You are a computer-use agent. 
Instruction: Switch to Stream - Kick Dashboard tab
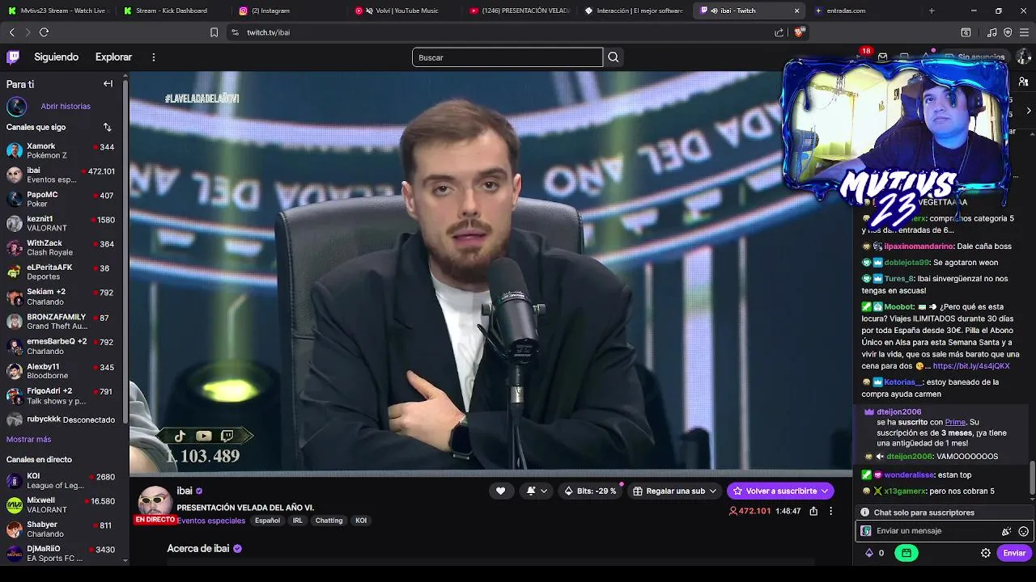coord(171,11)
